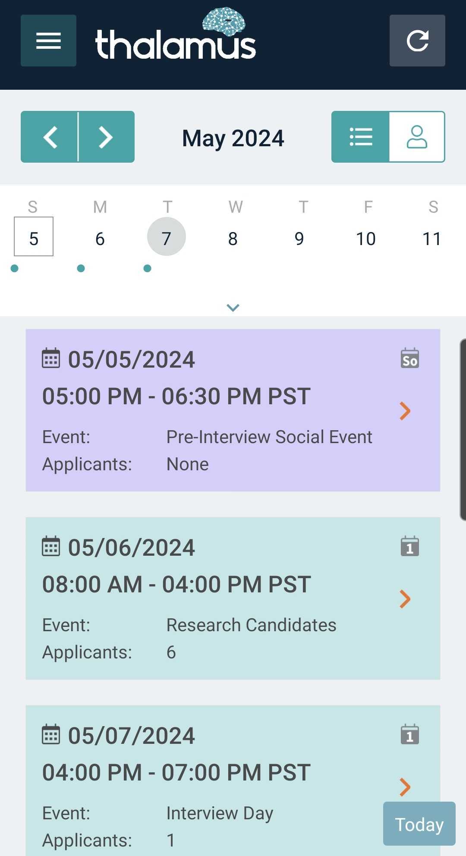Expand the calendar with the down chevron
466x856 pixels.
coord(233,308)
